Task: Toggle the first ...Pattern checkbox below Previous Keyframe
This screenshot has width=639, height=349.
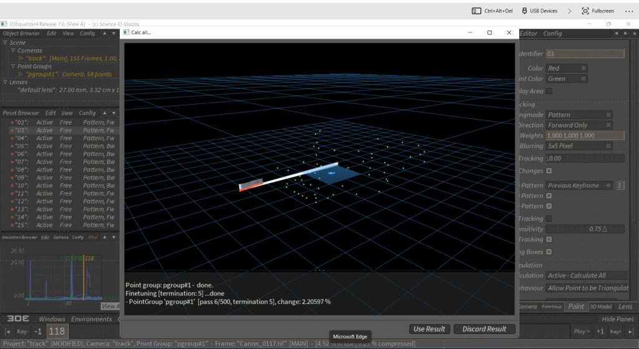Action: tap(549, 196)
